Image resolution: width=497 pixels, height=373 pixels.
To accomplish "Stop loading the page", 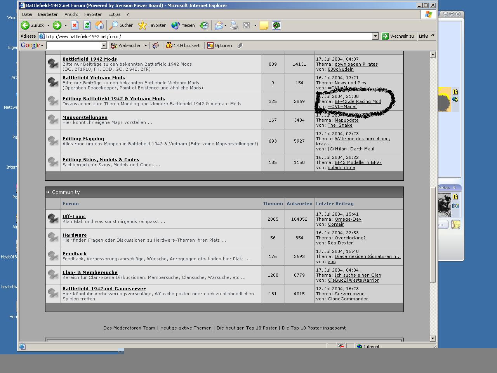I will (75, 25).
